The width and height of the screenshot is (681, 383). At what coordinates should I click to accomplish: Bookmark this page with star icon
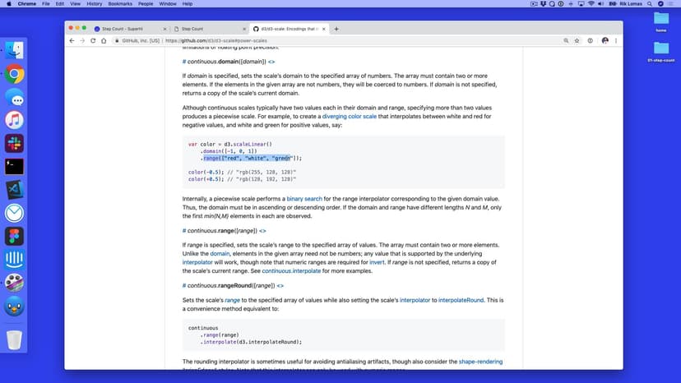pyautogui.click(x=577, y=40)
